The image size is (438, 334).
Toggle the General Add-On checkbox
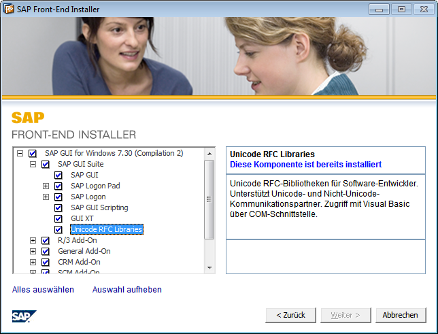pos(46,252)
